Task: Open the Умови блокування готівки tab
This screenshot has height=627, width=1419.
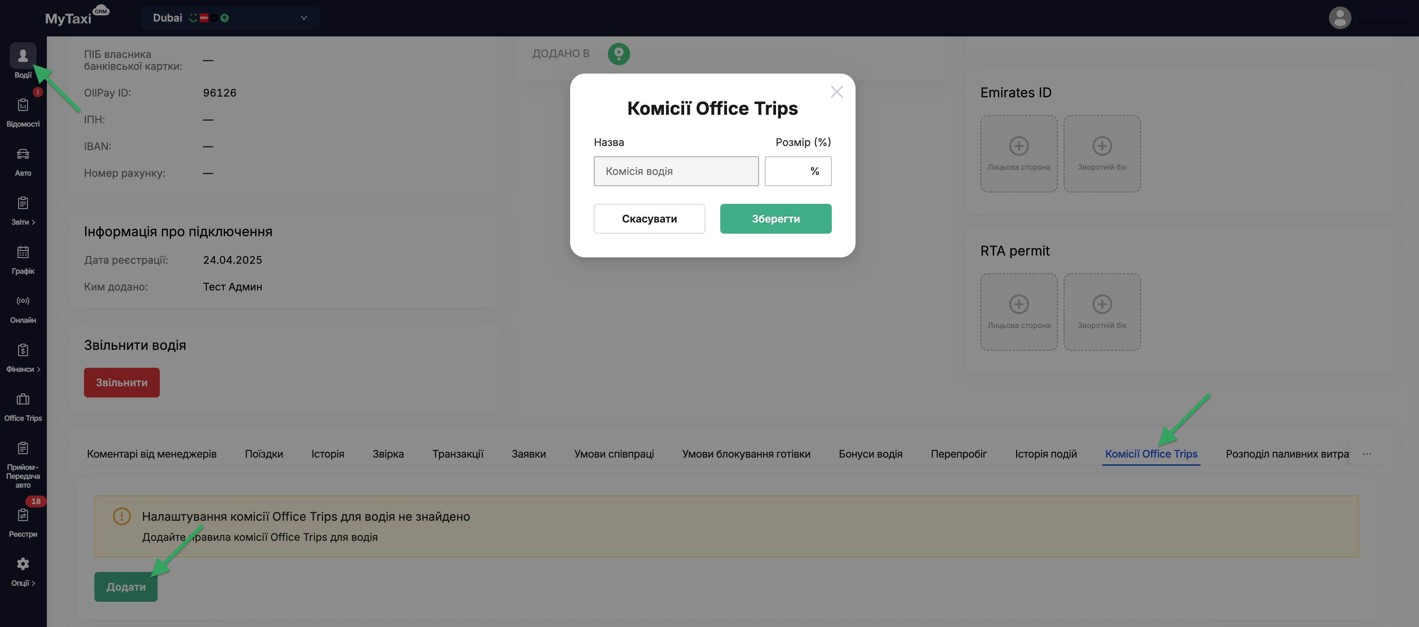Action: (x=746, y=454)
